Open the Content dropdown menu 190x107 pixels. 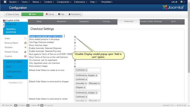pyautogui.click(x=49, y=2)
